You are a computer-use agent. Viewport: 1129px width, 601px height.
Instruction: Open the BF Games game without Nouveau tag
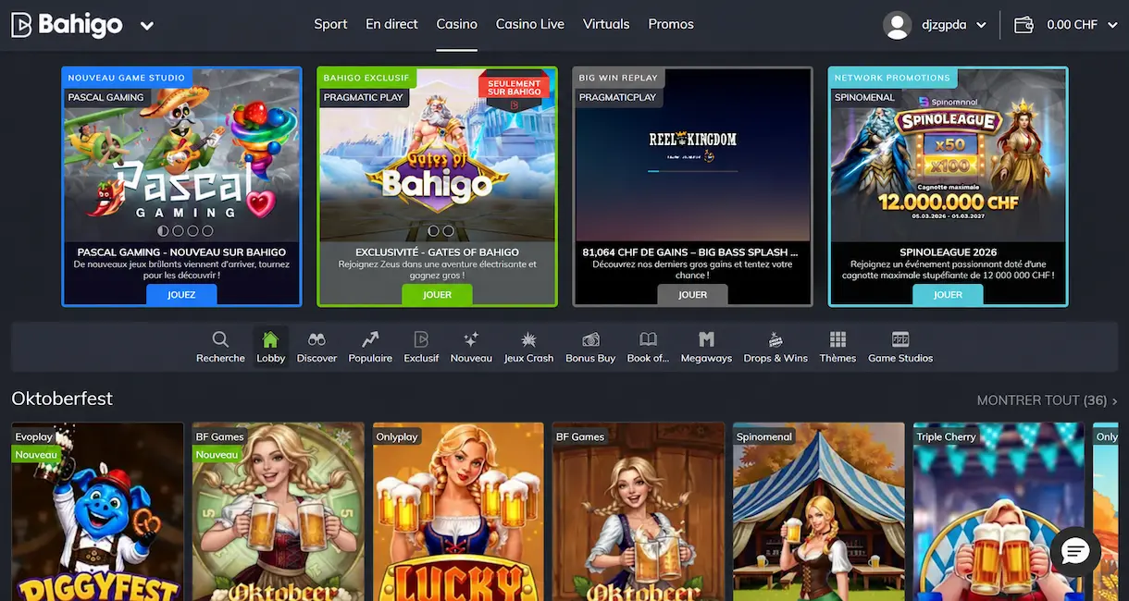click(x=639, y=511)
